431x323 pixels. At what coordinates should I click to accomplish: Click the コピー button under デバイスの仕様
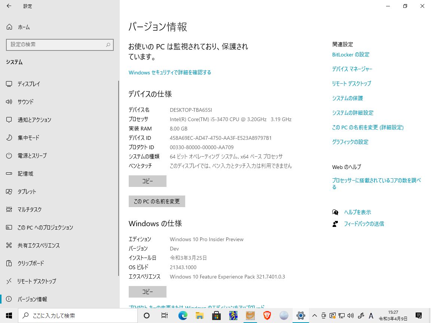[x=147, y=181]
